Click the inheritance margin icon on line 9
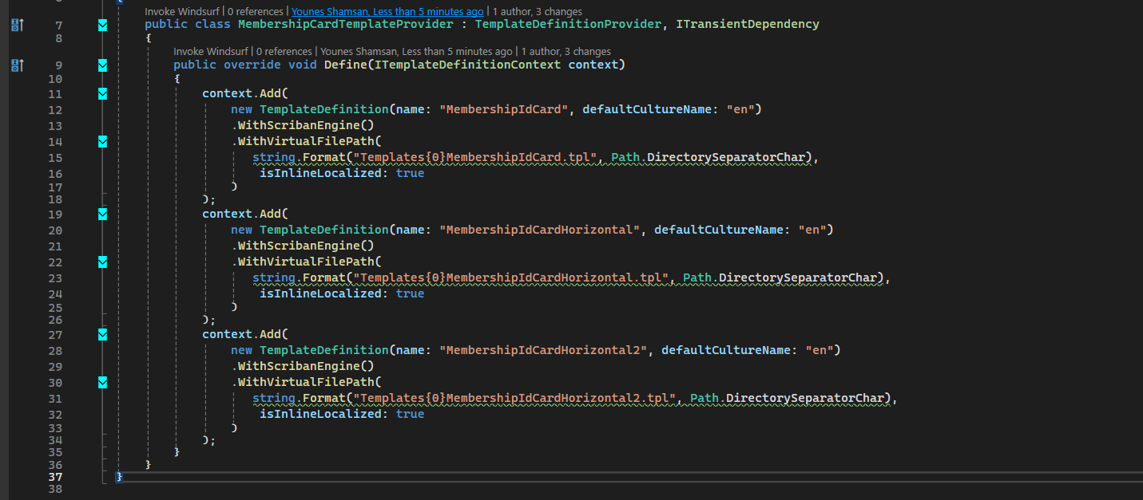The height and width of the screenshot is (500, 1143). pos(17,65)
